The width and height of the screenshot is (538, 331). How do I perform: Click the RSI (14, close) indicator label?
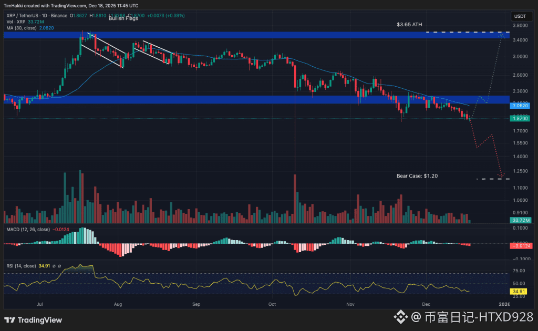(x=21, y=266)
